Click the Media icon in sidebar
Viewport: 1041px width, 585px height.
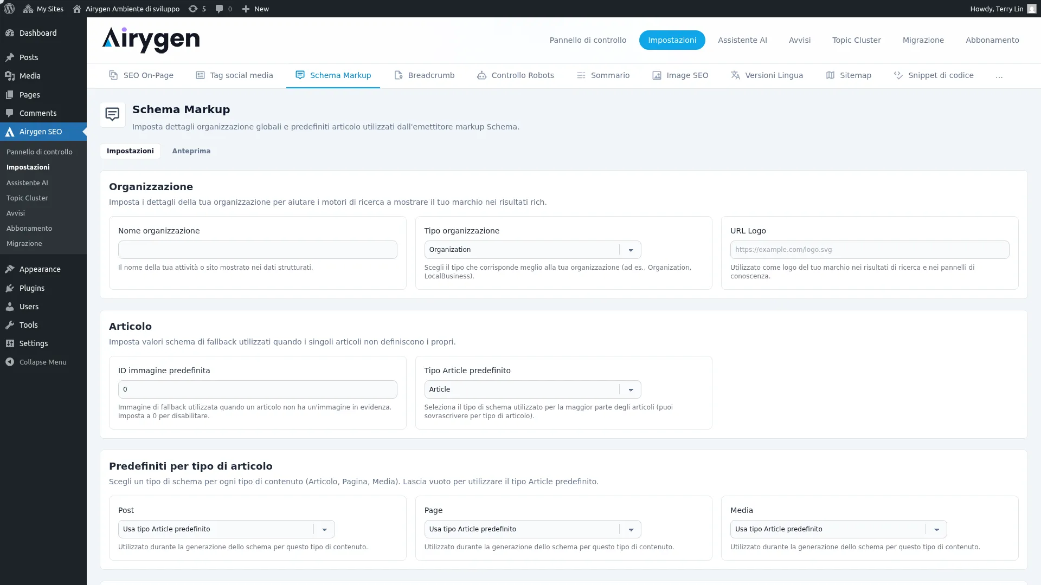[x=10, y=76]
